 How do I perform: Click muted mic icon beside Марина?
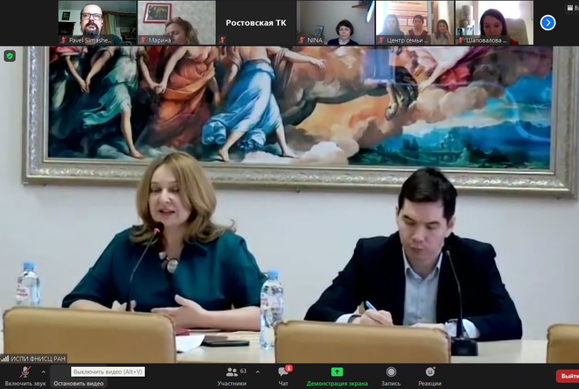pyautogui.click(x=143, y=40)
